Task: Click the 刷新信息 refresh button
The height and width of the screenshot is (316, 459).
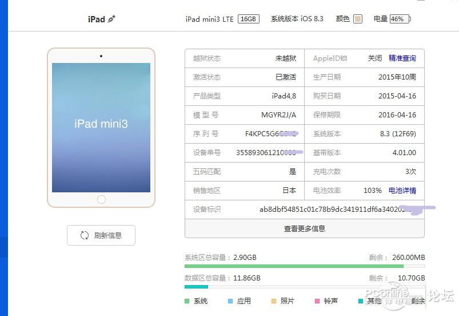Action: point(101,235)
